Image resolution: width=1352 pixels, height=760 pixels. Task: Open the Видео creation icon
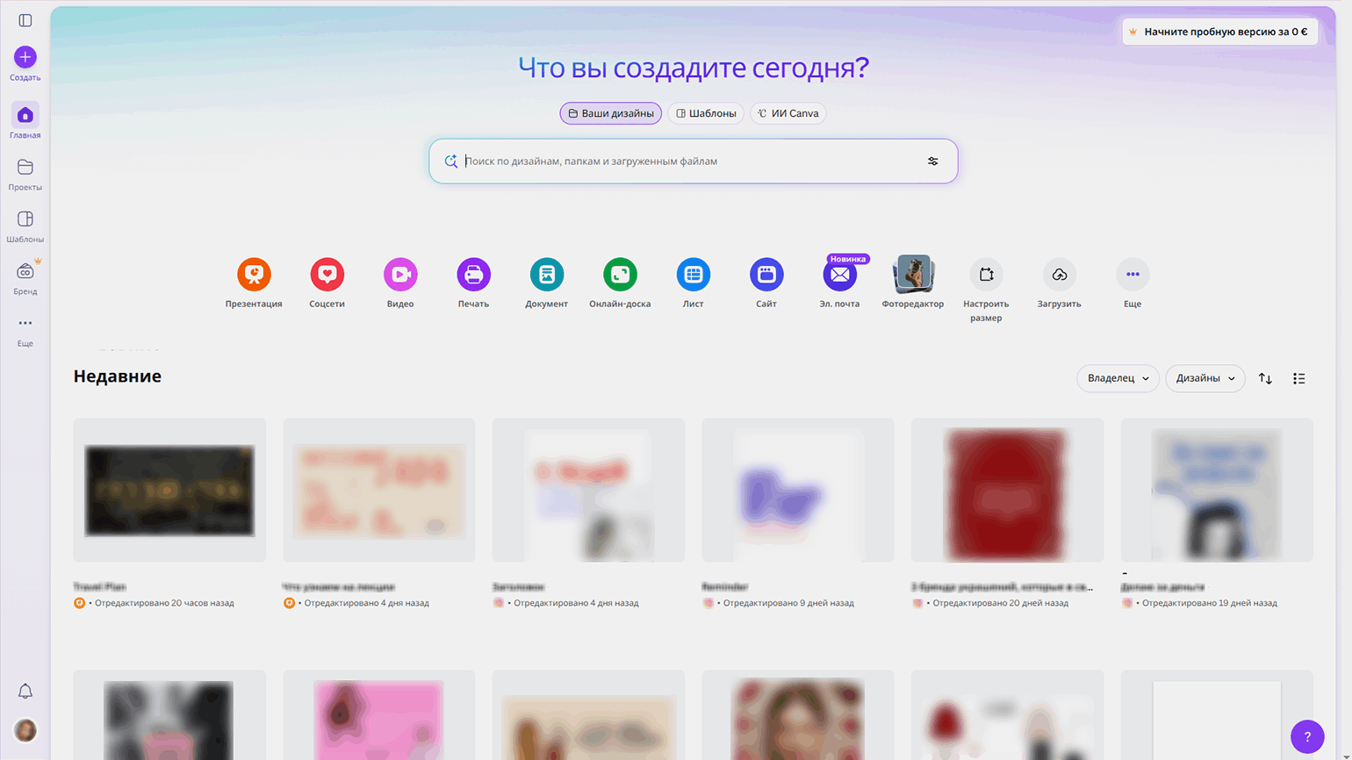(x=400, y=275)
